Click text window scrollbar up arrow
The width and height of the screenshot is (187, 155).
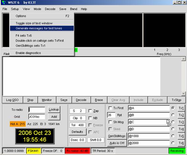[183, 59]
